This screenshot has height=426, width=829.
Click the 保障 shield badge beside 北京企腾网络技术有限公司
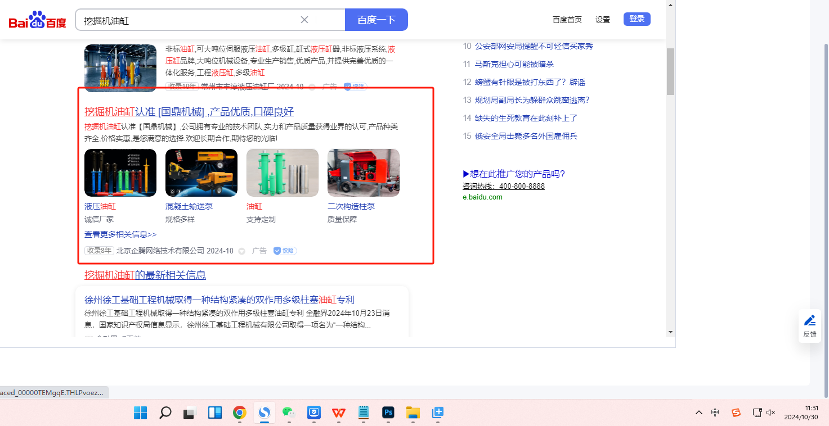tap(285, 251)
